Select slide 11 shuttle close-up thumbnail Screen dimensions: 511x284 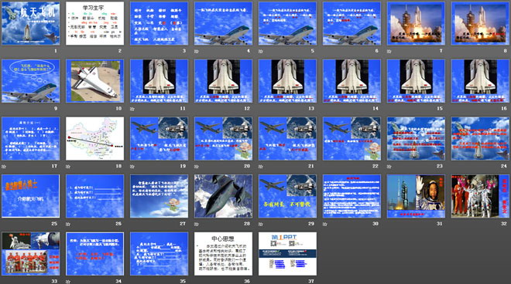pos(159,81)
